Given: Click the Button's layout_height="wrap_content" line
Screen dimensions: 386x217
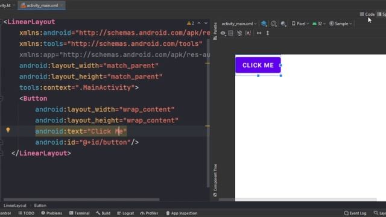Looking at the screenshot, I should [x=107, y=121].
